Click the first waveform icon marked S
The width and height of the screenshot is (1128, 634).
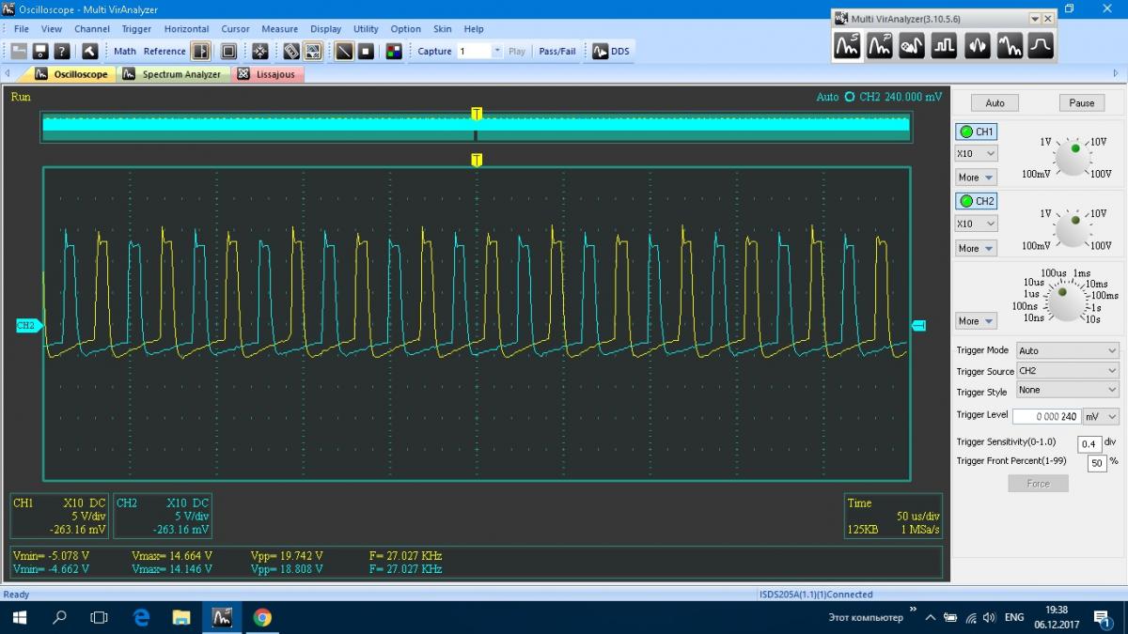pyautogui.click(x=848, y=45)
